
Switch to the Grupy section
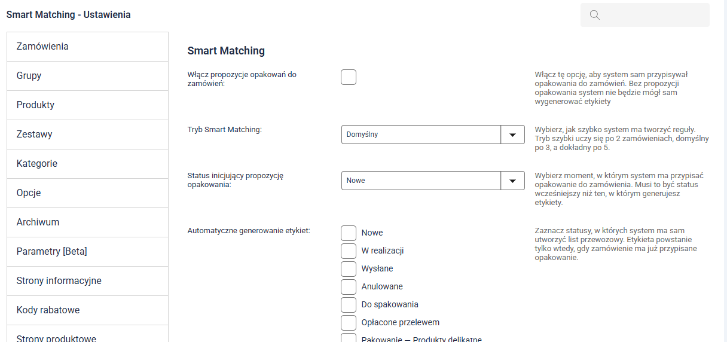pyautogui.click(x=87, y=76)
